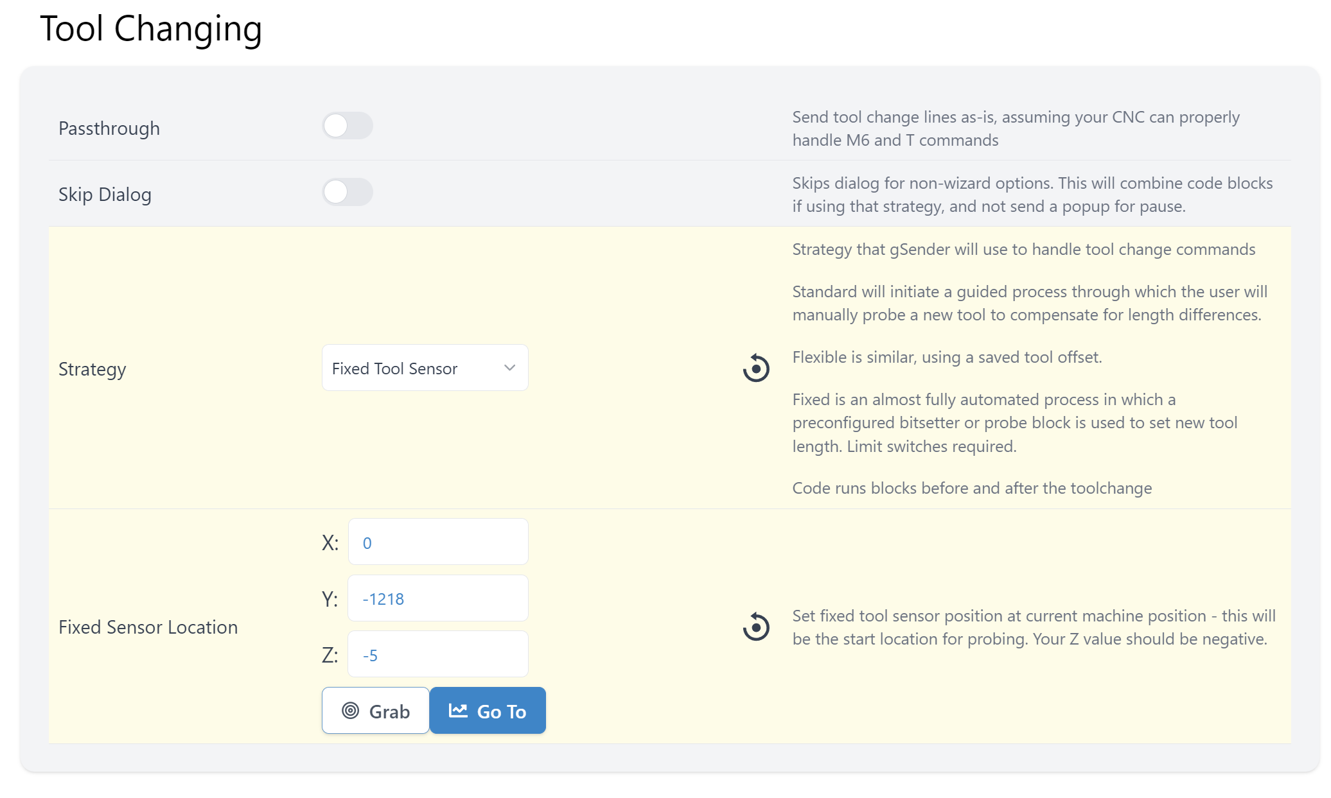Screen dimensions: 1331x798
Task: Reset the Fixed Sensor Location values
Action: (756, 627)
